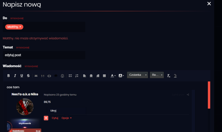Click the share icon beside Zgłoś post

pyautogui.click(x=188, y=95)
